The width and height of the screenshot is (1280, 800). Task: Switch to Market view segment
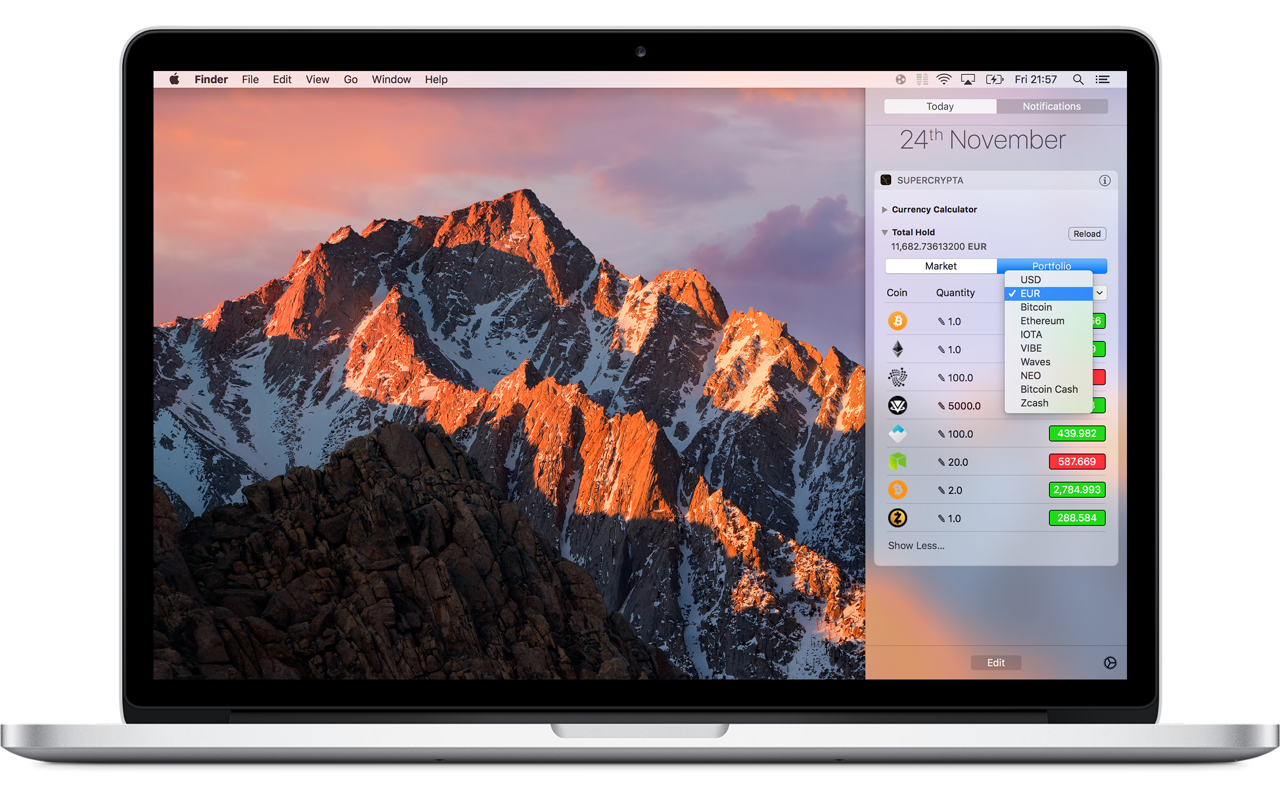point(940,266)
